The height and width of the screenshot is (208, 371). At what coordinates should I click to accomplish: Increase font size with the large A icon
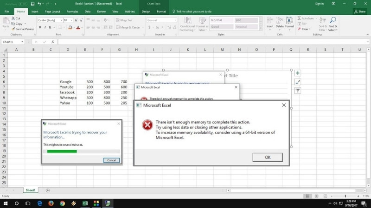pos(76,20)
